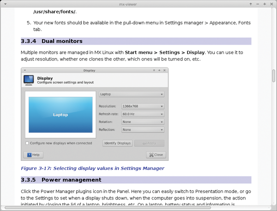
Task: Click the Display dialog title bar text
Action: click(x=90, y=70)
